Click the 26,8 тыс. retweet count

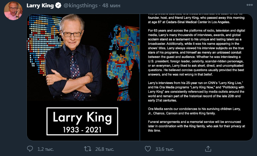(104, 149)
